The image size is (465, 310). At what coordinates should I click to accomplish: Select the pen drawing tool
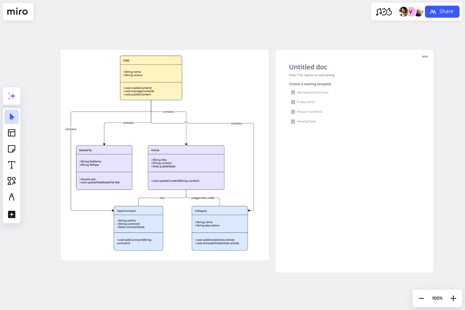coord(12,197)
